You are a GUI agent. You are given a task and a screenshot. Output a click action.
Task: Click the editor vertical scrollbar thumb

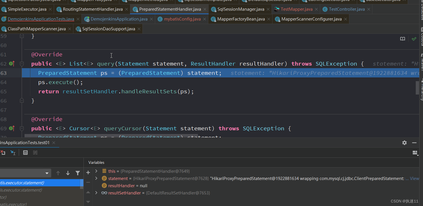(417, 88)
